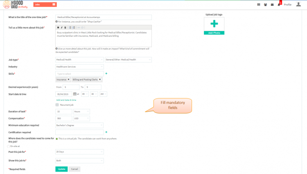The width and height of the screenshot is (307, 174).
Task: Select the On-site at radio option
Action: point(8,146)
